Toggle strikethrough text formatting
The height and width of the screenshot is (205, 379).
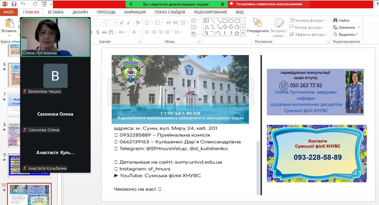tap(104, 32)
